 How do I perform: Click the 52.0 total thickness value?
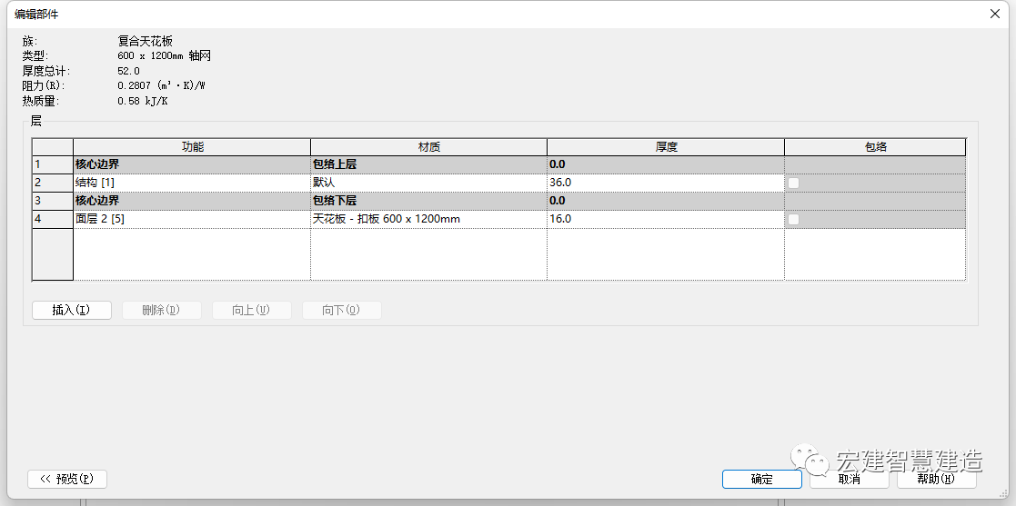tap(128, 71)
